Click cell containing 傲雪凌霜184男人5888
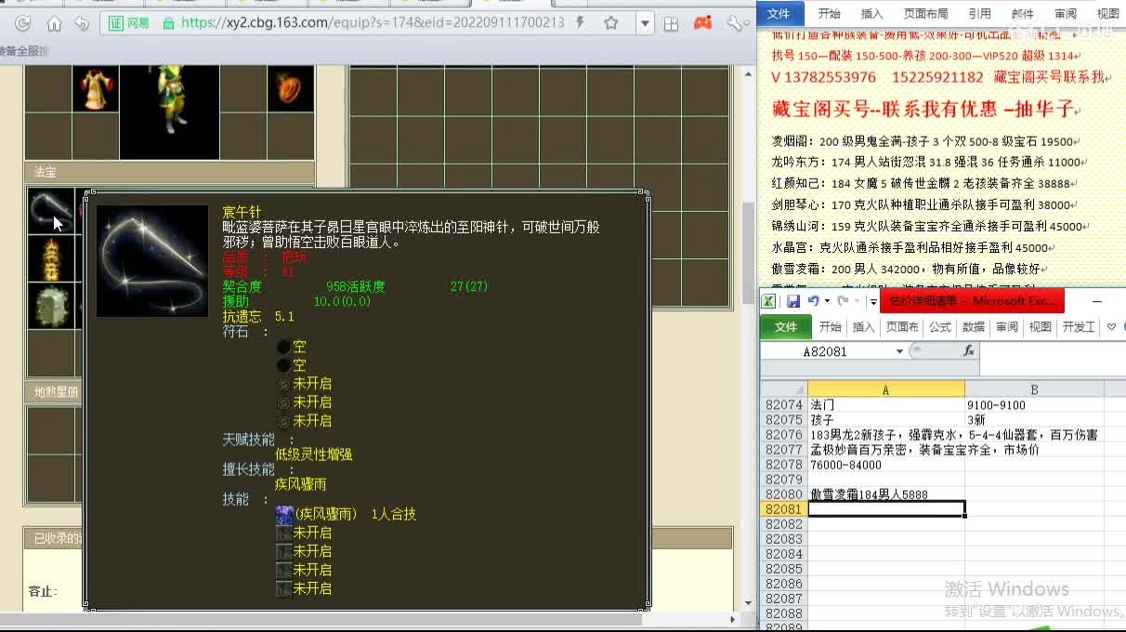The image size is (1126, 632). [x=886, y=494]
